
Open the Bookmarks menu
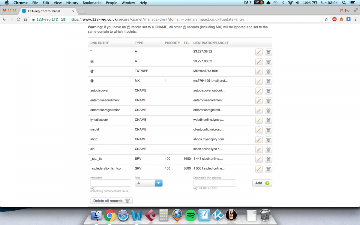(x=92, y=3)
